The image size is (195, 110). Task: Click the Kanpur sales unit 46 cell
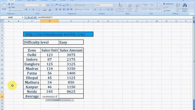[x=49, y=87]
